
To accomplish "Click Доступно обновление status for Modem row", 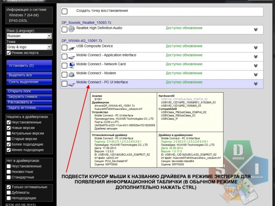I will click(184, 73).
